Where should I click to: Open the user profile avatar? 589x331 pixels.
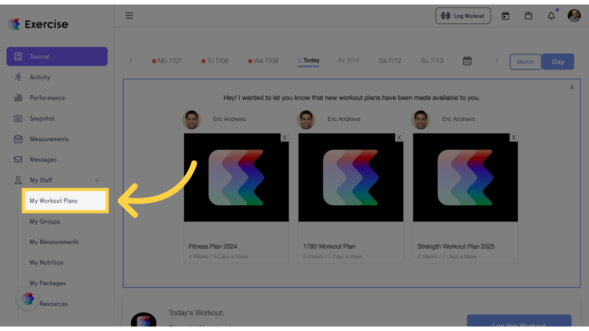tap(574, 16)
